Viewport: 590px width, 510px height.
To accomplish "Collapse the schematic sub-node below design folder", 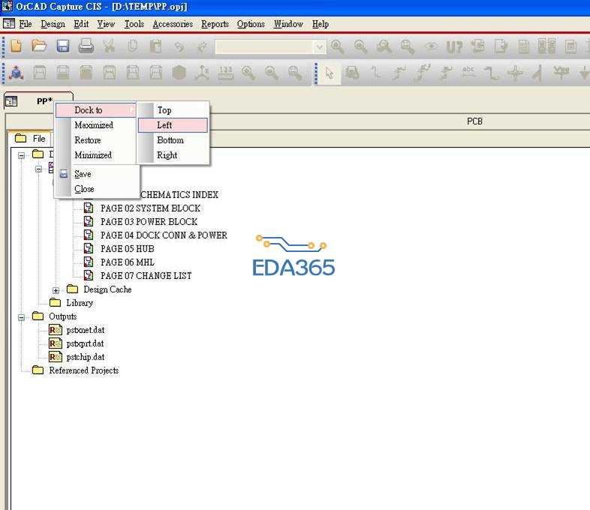I will (39, 169).
